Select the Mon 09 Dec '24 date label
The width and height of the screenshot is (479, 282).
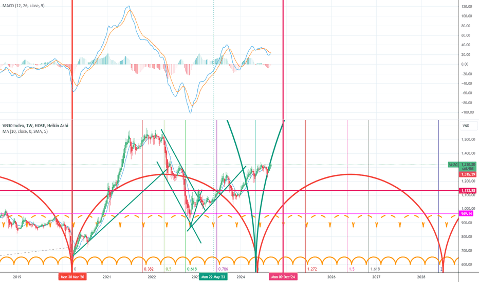(283, 277)
